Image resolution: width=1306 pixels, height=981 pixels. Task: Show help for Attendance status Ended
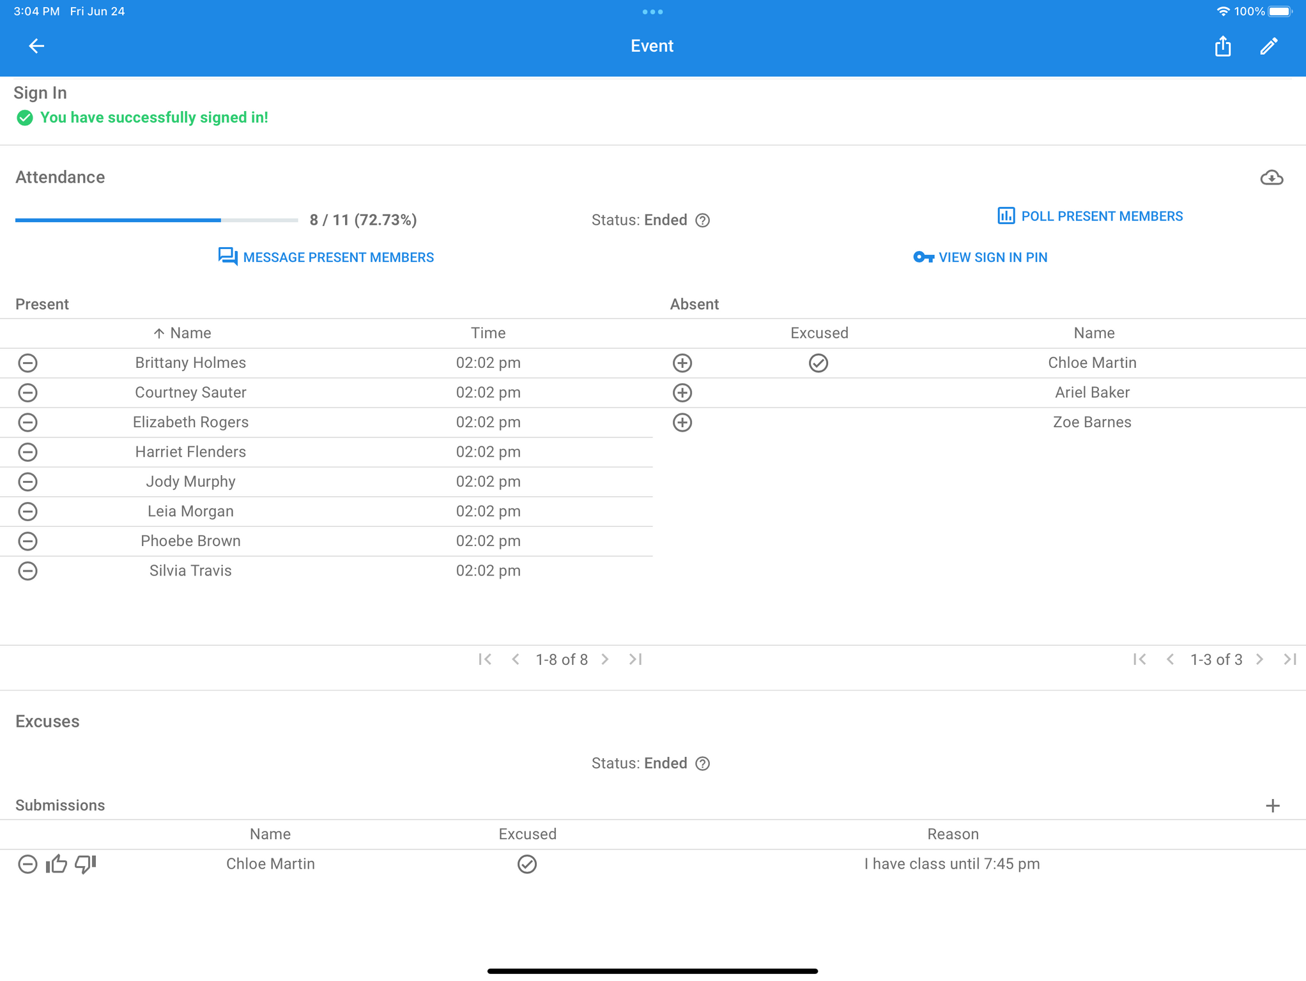tap(702, 220)
